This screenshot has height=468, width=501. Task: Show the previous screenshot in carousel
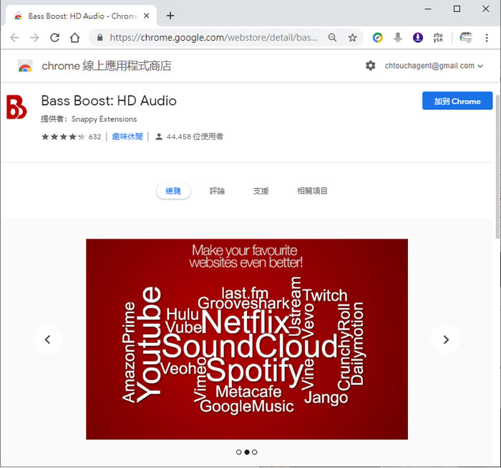pos(48,339)
